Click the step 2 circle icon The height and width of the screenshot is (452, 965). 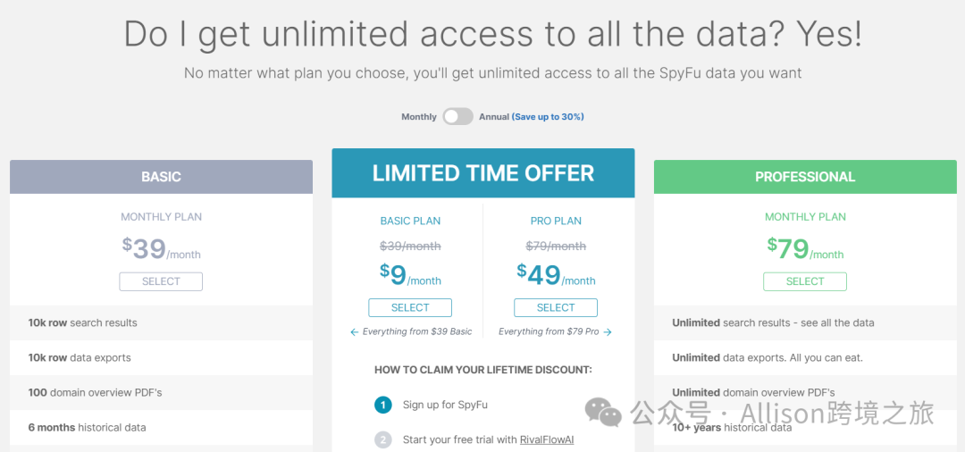[382, 439]
